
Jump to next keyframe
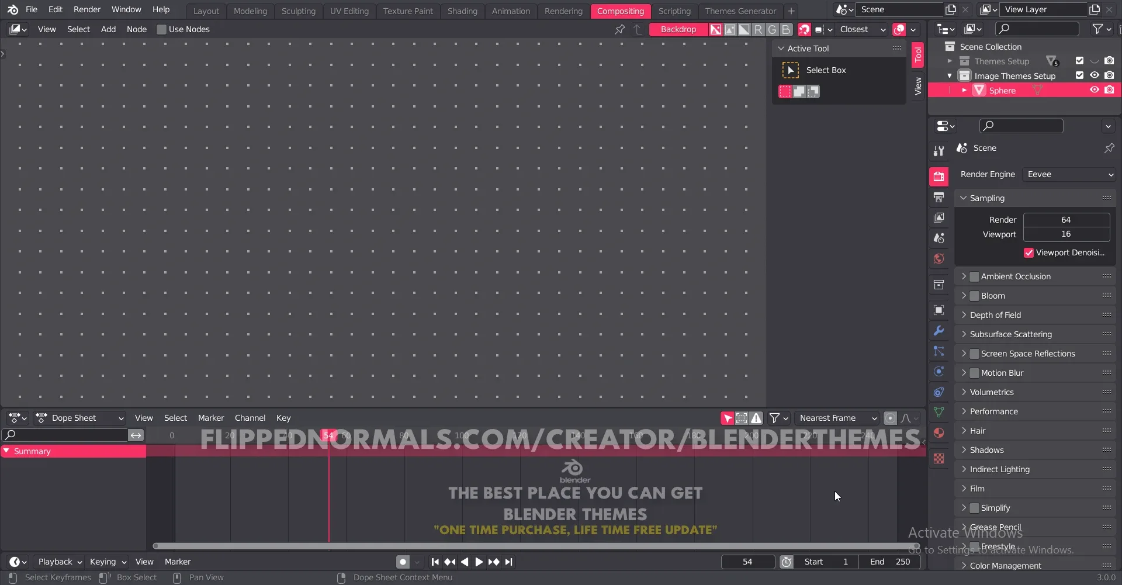point(494,562)
